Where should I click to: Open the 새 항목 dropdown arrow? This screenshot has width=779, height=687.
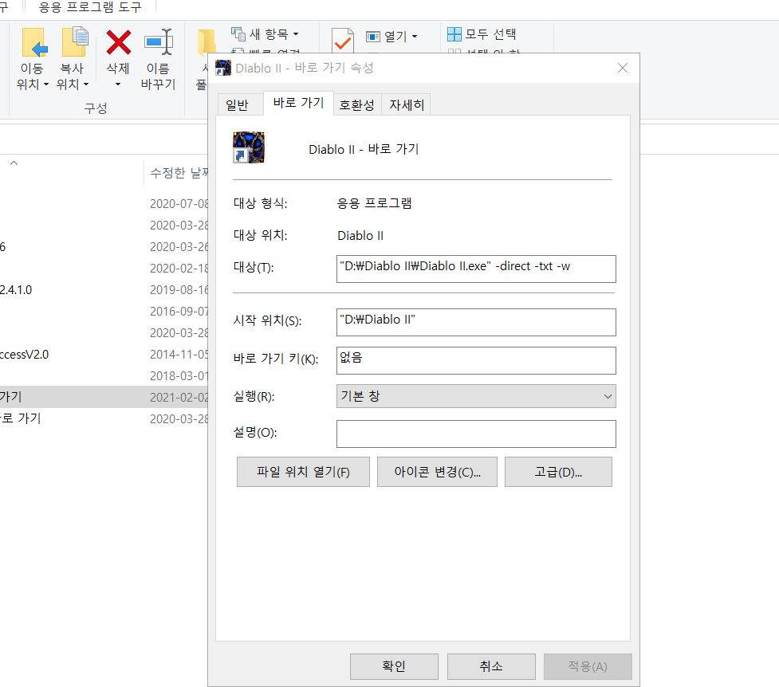[296, 34]
